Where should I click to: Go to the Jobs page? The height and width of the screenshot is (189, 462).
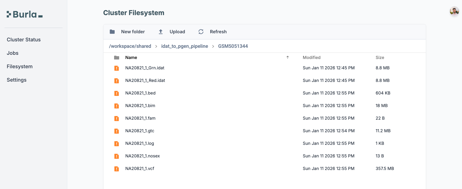13,53
